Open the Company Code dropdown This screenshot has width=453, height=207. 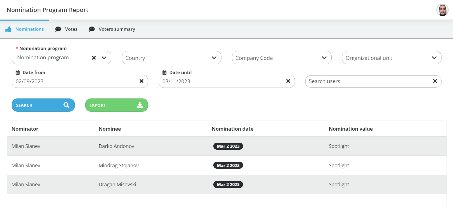[282, 58]
